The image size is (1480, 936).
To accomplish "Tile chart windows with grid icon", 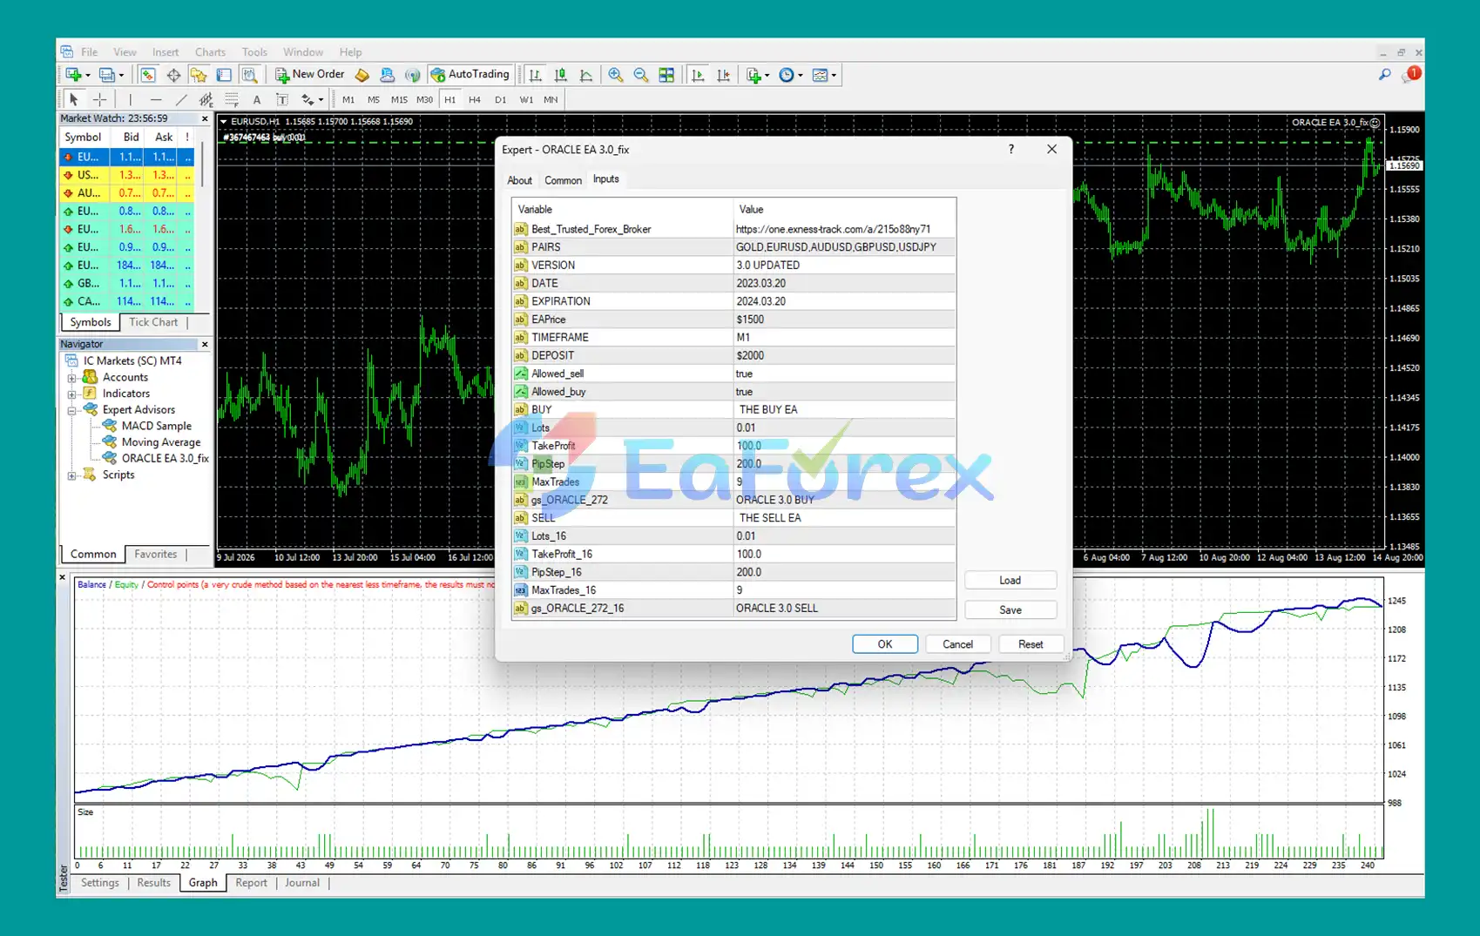I will pos(666,75).
